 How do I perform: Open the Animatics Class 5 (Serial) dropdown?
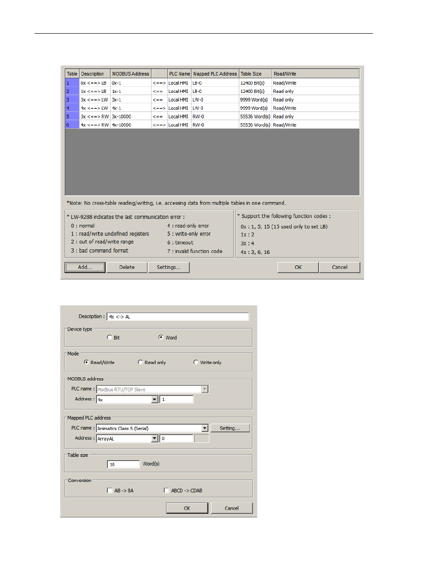(x=205, y=428)
